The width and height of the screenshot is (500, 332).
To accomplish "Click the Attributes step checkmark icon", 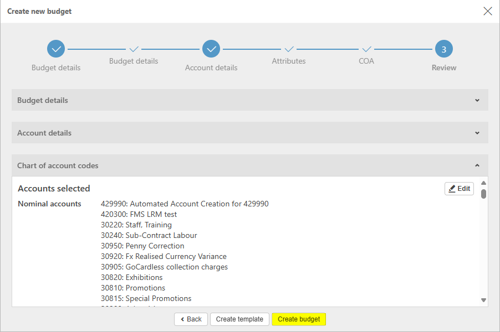I will [x=289, y=49].
